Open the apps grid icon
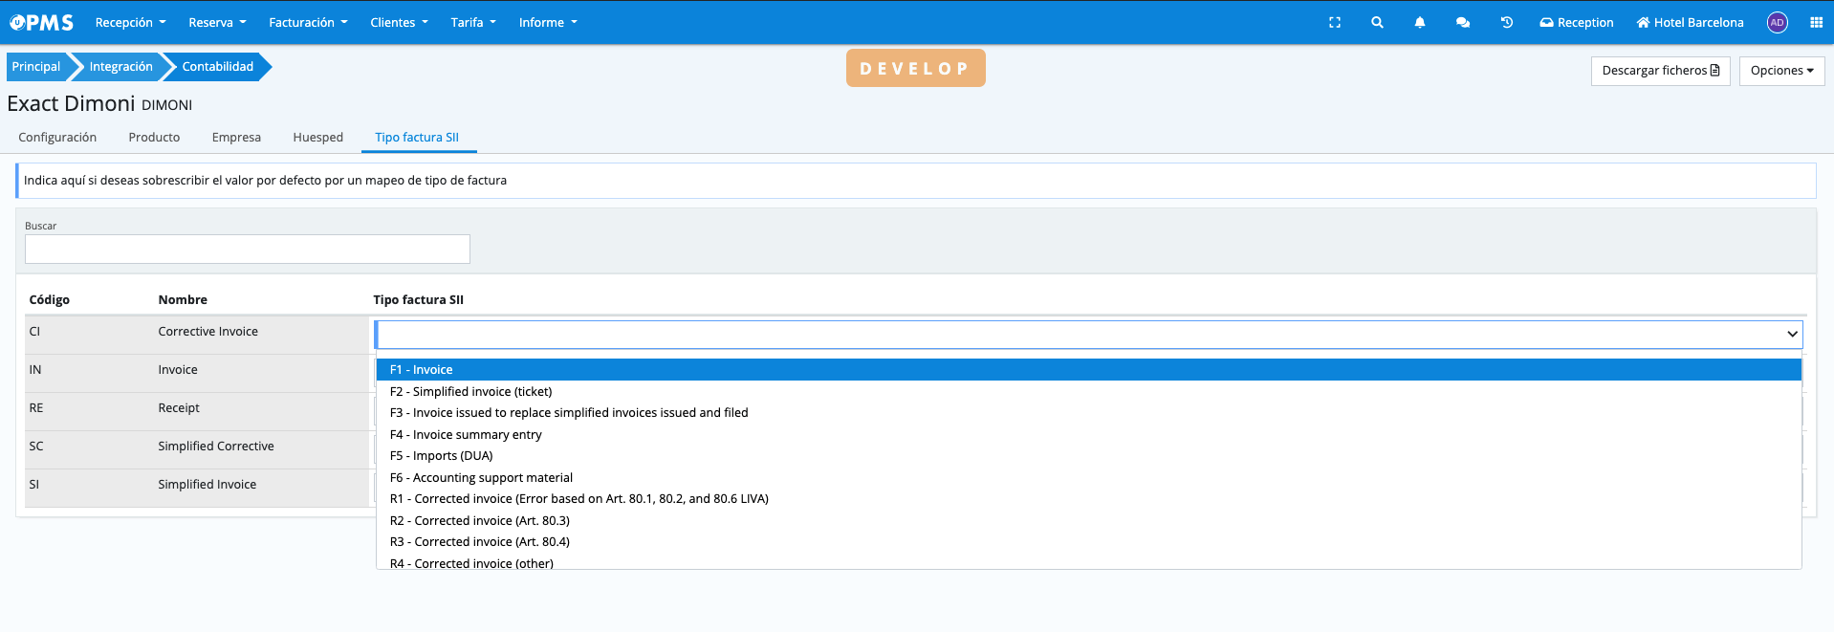 point(1816,23)
